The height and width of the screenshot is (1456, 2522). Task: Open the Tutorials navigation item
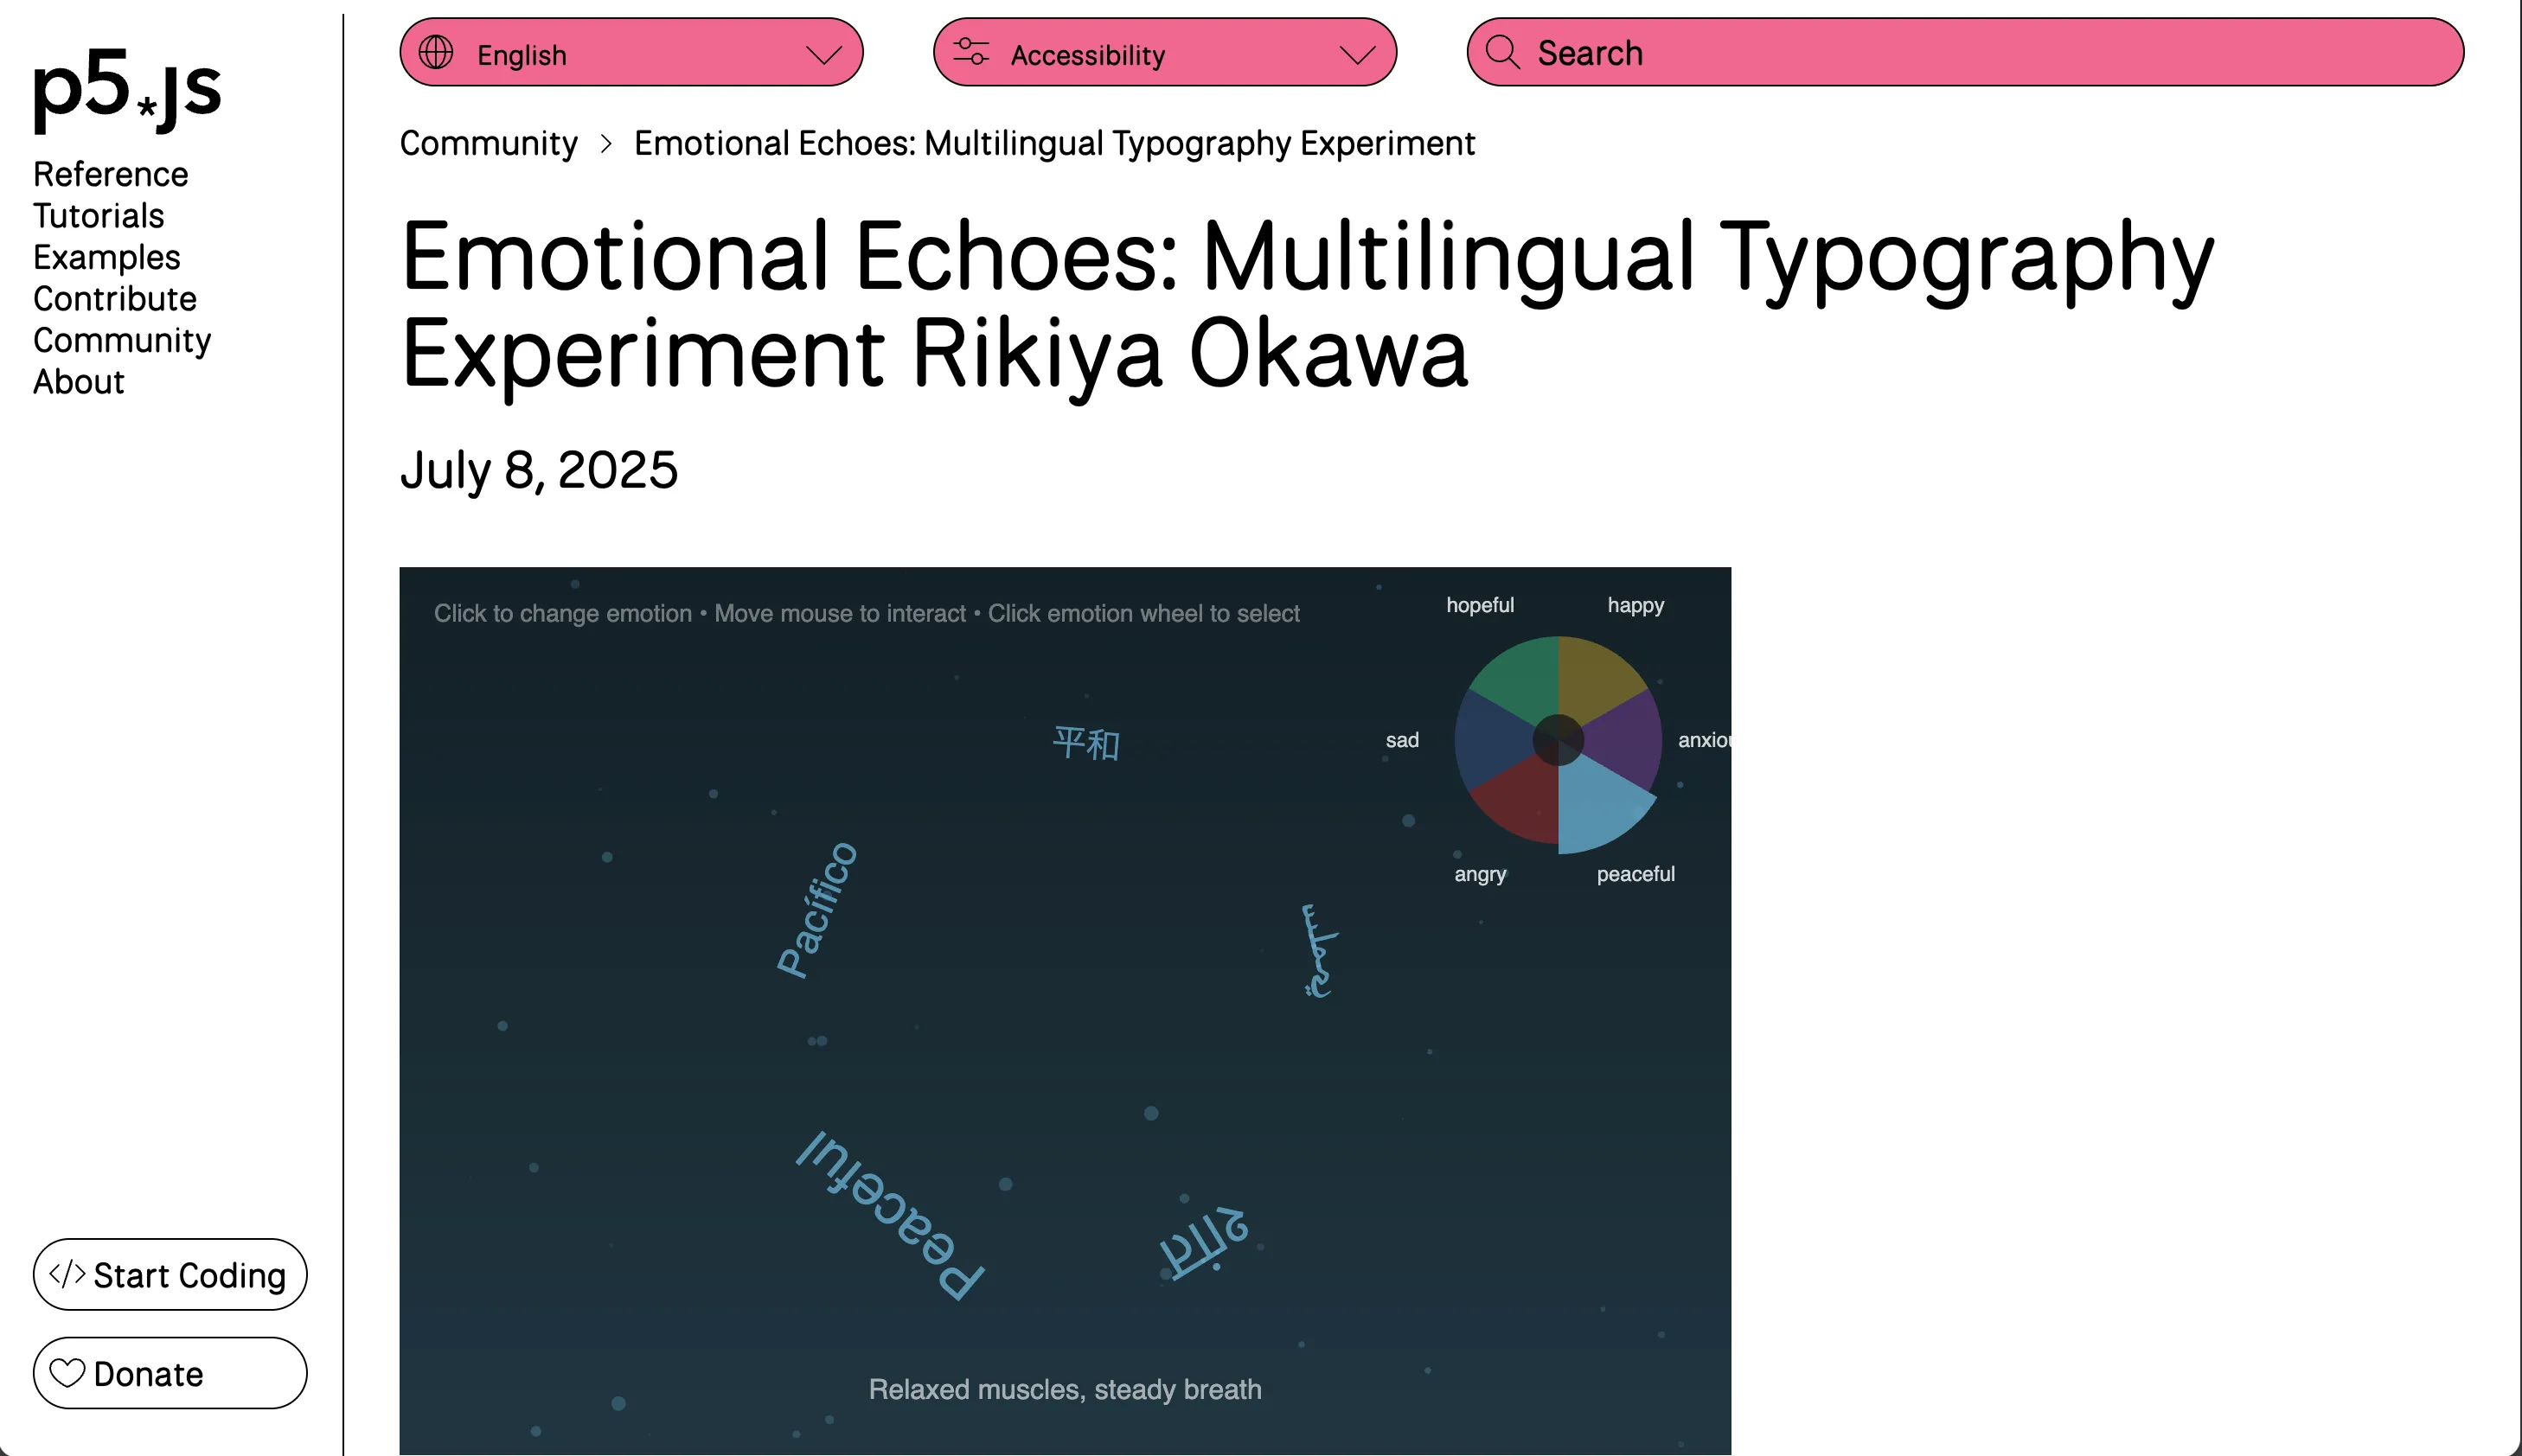(98, 216)
